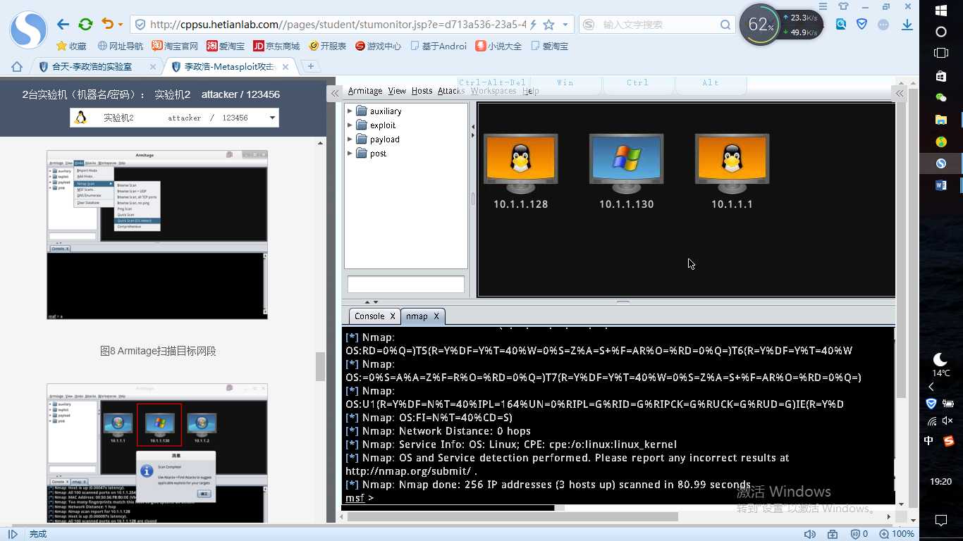Click the Alt key button
Viewport: 963px width, 541px height.
click(x=711, y=83)
